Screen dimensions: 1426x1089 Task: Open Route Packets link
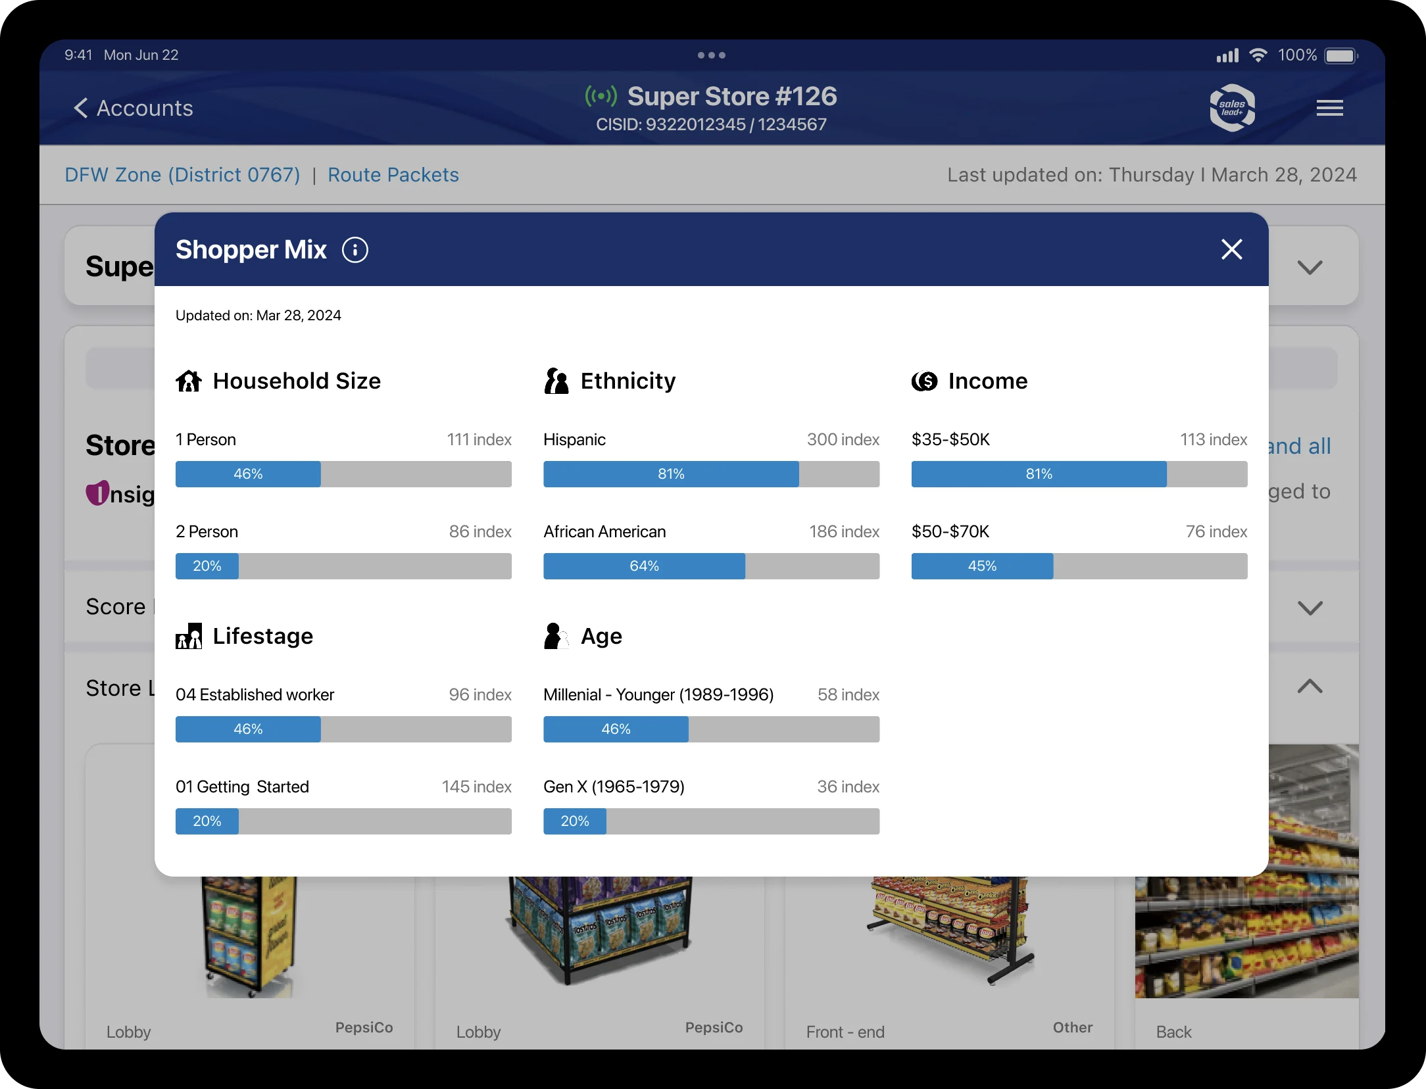393,175
